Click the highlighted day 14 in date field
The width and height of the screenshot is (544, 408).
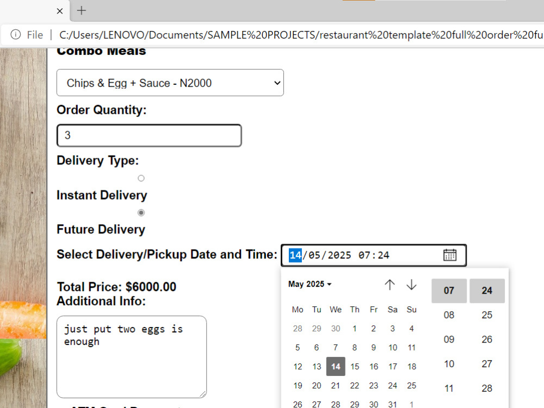[295, 255]
